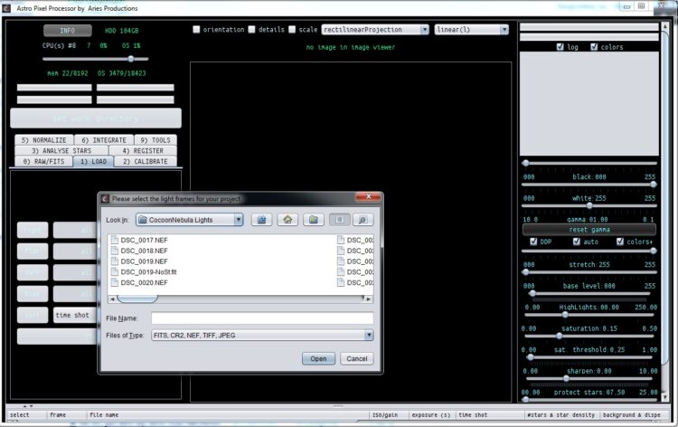The image size is (678, 427).
Task: Open the 3) ANALYSE STARS tab
Action: (61, 150)
